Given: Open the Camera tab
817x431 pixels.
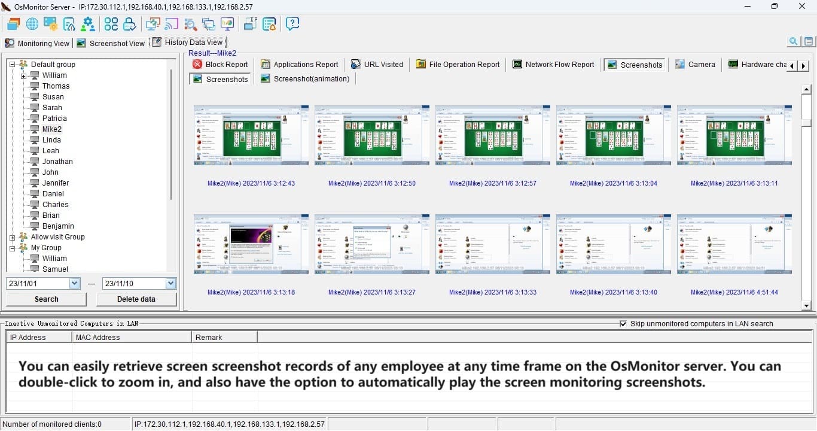Looking at the screenshot, I should point(694,65).
